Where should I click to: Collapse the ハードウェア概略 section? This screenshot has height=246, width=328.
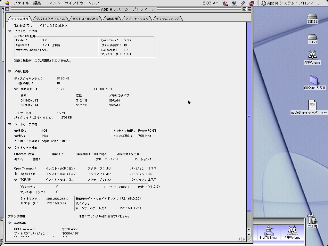pos(9,124)
